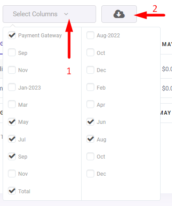Tick the Feb column checkbox

tap(90, 87)
